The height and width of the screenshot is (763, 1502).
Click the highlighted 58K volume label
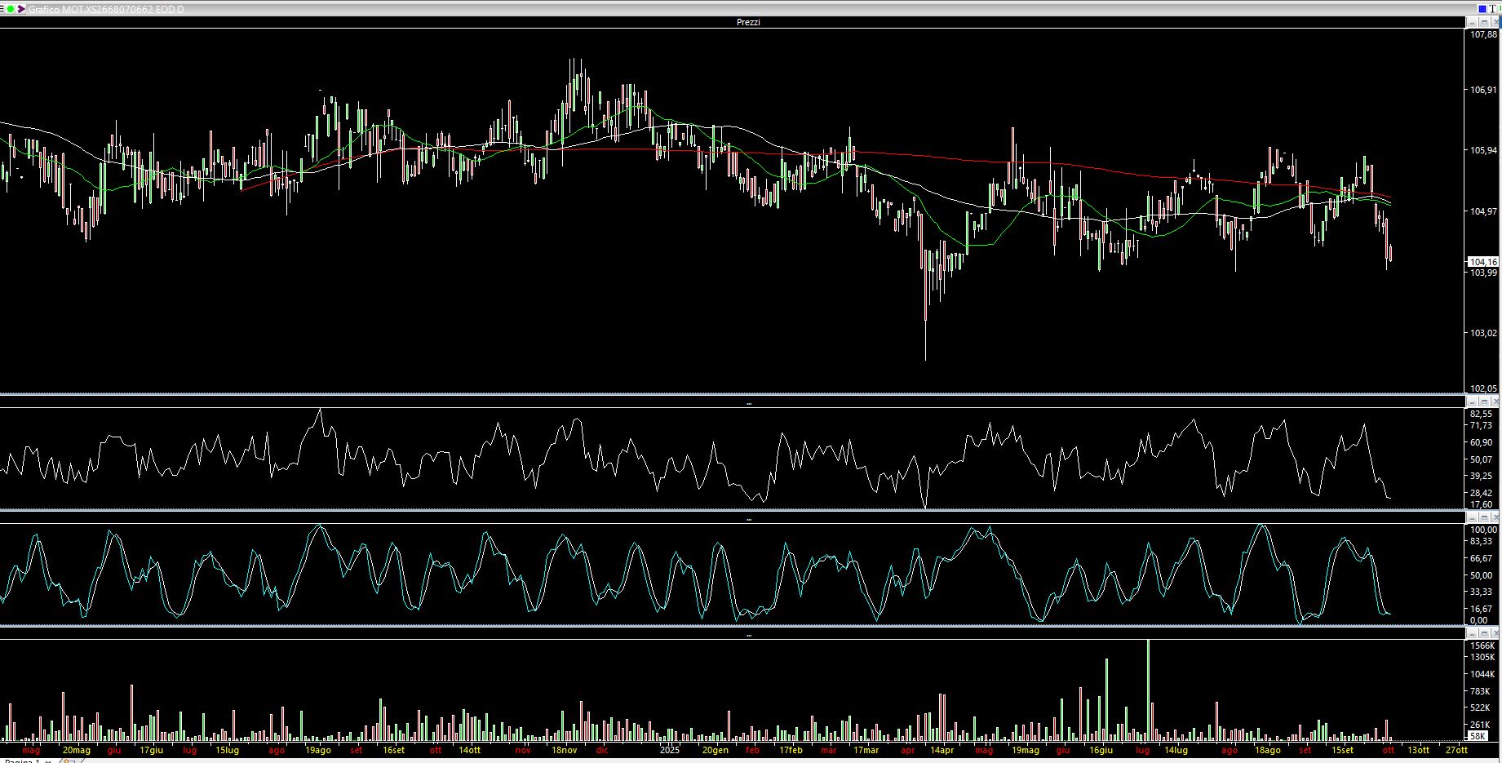(x=1478, y=736)
